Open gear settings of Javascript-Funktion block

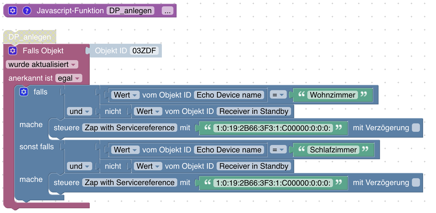click(13, 11)
